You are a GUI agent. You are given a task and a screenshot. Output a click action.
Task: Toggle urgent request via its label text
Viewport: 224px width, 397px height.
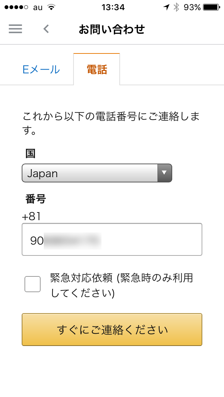coord(122,286)
